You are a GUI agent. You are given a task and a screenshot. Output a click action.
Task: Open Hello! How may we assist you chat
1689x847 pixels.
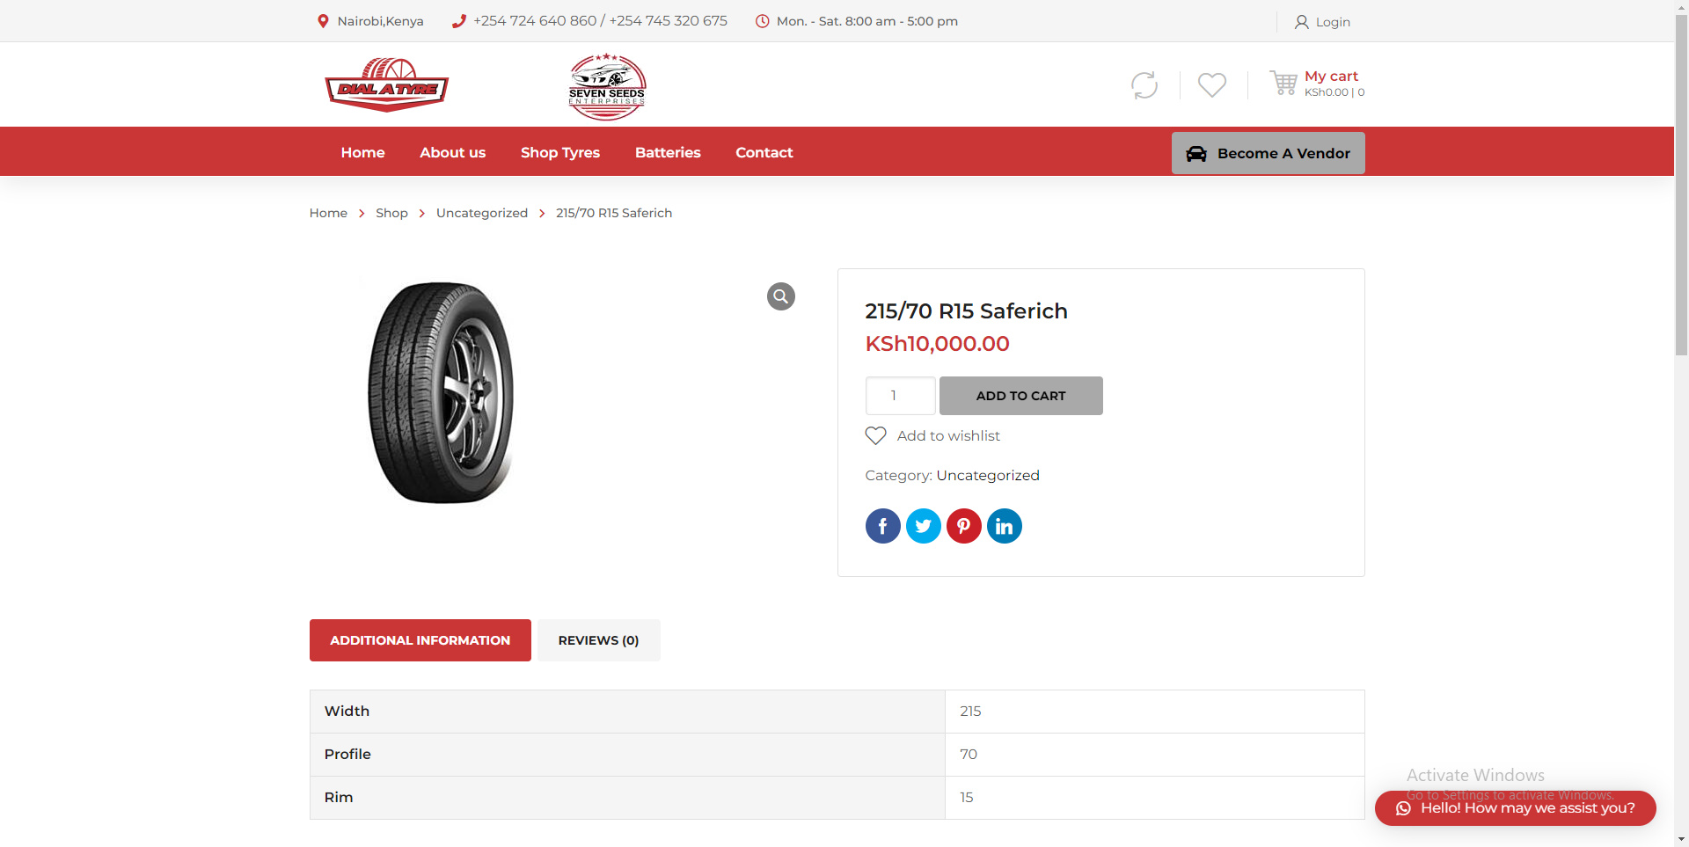[1516, 808]
